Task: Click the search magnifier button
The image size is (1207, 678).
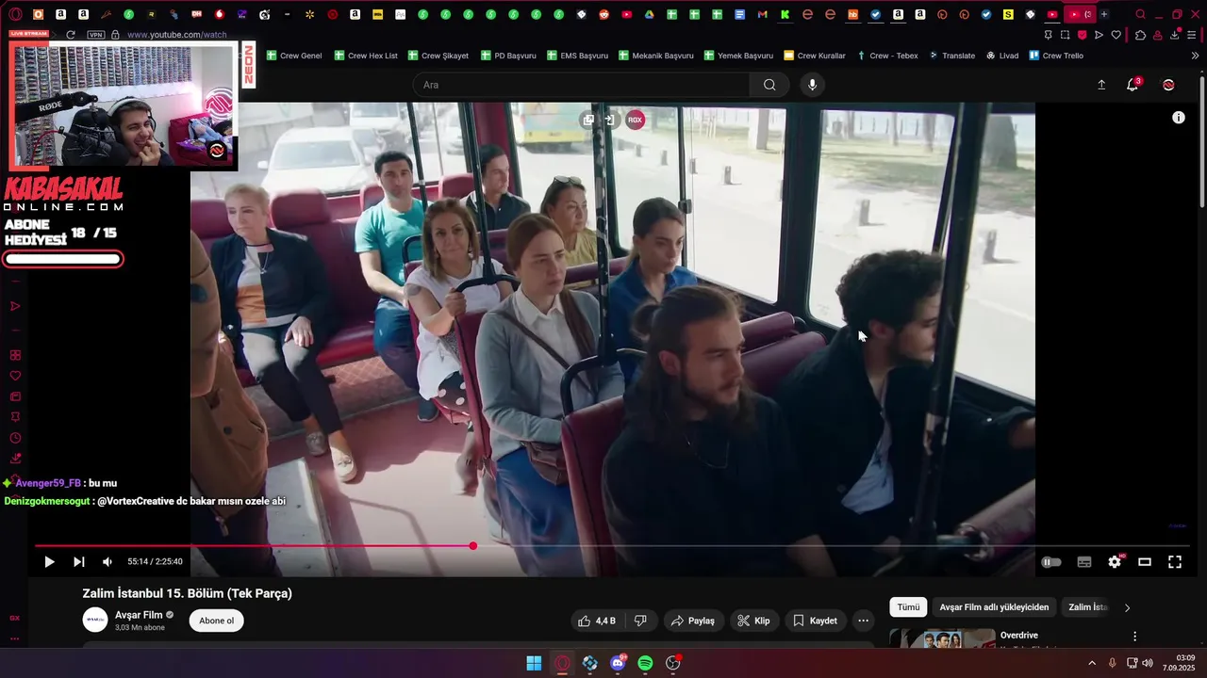Action: click(769, 85)
